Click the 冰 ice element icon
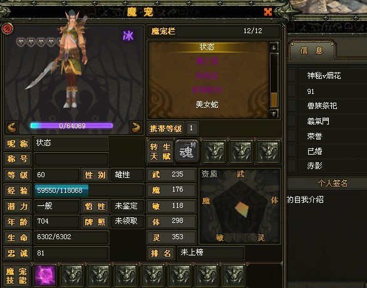The width and height of the screenshot is (367, 288). tap(128, 36)
